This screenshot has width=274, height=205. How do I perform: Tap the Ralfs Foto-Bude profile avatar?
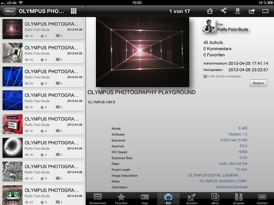(209, 27)
